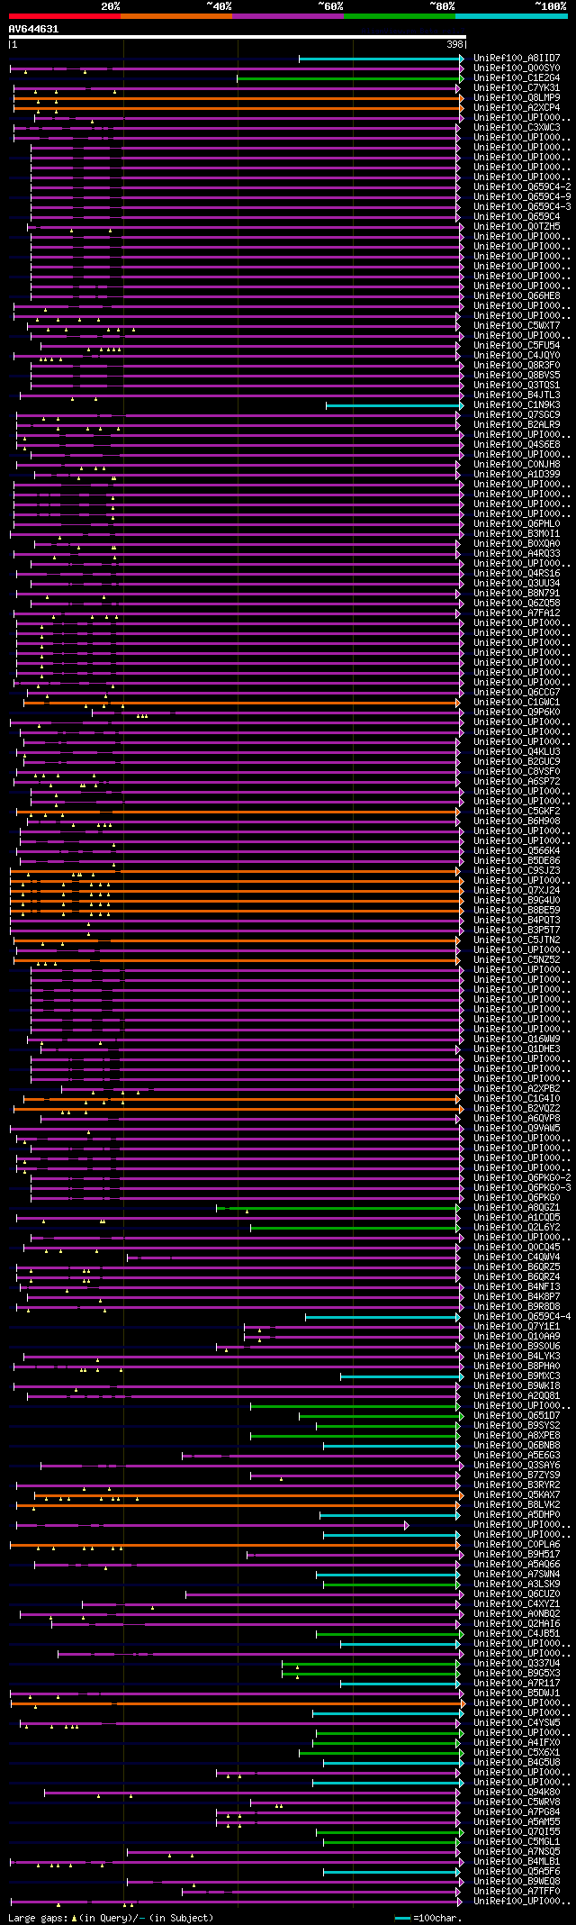Select hit label UniRef100_Q6CCG7
This screenshot has width=576, height=1925.
pyautogui.click(x=517, y=692)
